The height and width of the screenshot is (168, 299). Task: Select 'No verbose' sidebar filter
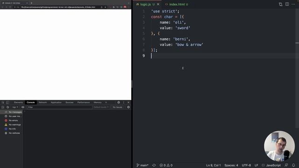(x=11, y=133)
